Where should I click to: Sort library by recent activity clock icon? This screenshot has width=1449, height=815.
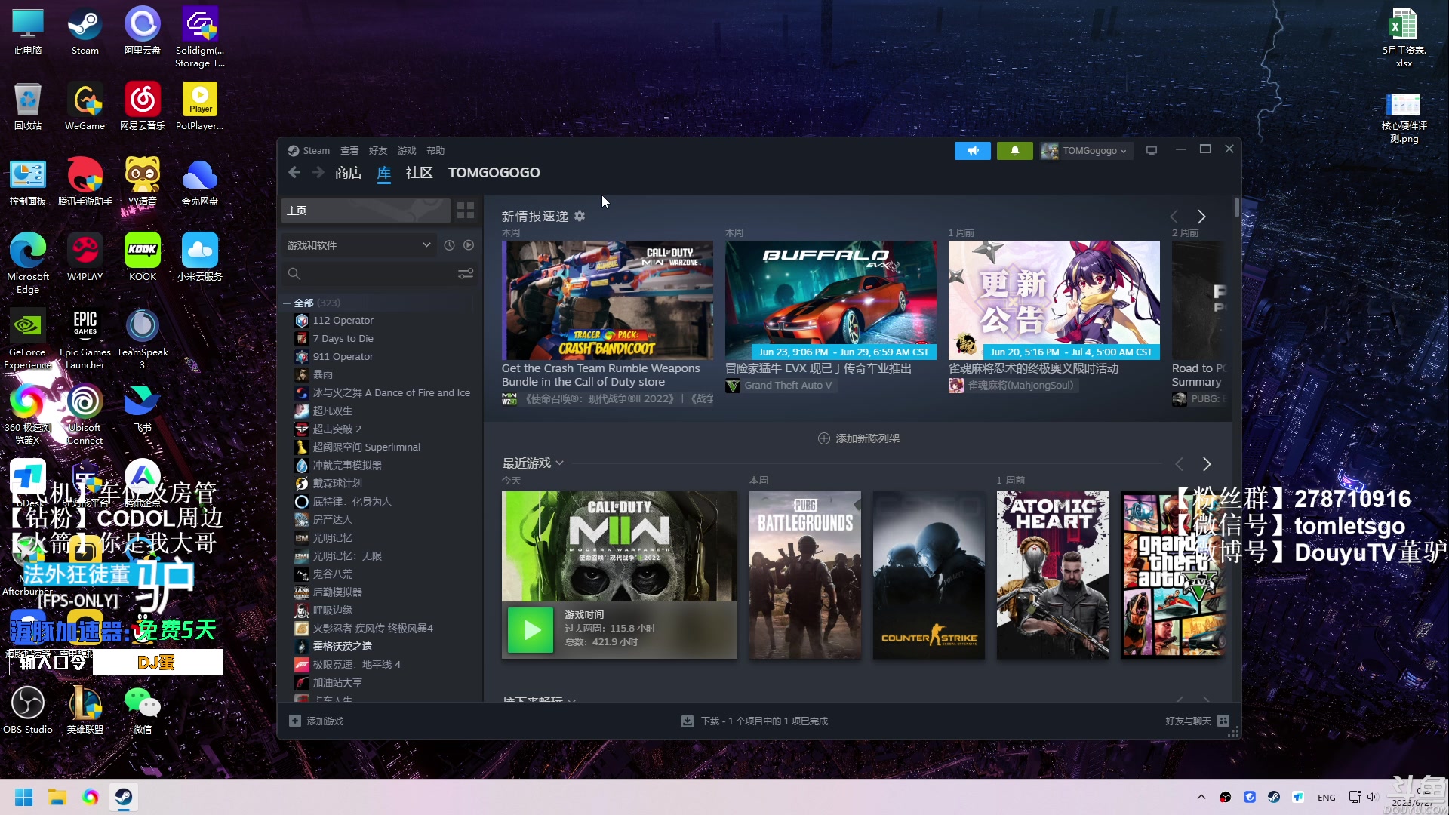point(449,245)
